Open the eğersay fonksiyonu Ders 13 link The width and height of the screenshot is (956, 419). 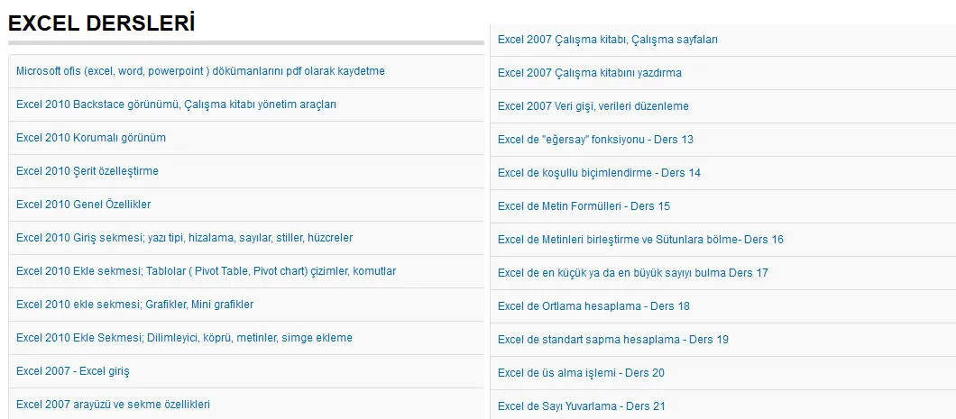point(595,140)
